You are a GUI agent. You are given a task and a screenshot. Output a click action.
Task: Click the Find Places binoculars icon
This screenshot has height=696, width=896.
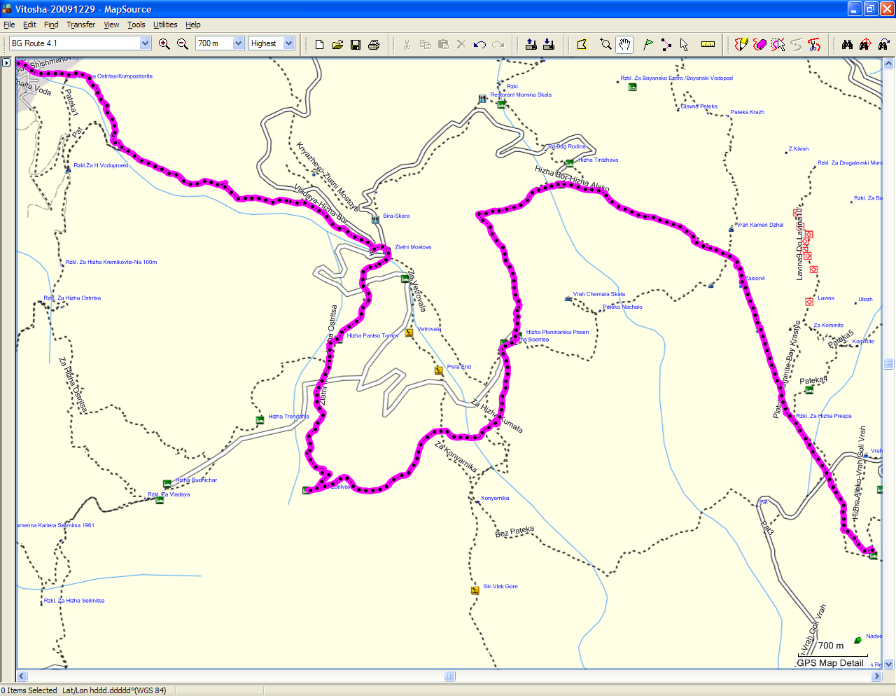coord(847,44)
